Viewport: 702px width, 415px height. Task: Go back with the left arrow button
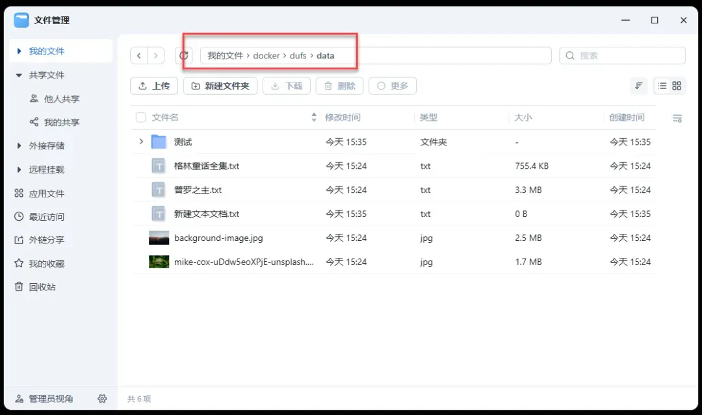coord(139,56)
